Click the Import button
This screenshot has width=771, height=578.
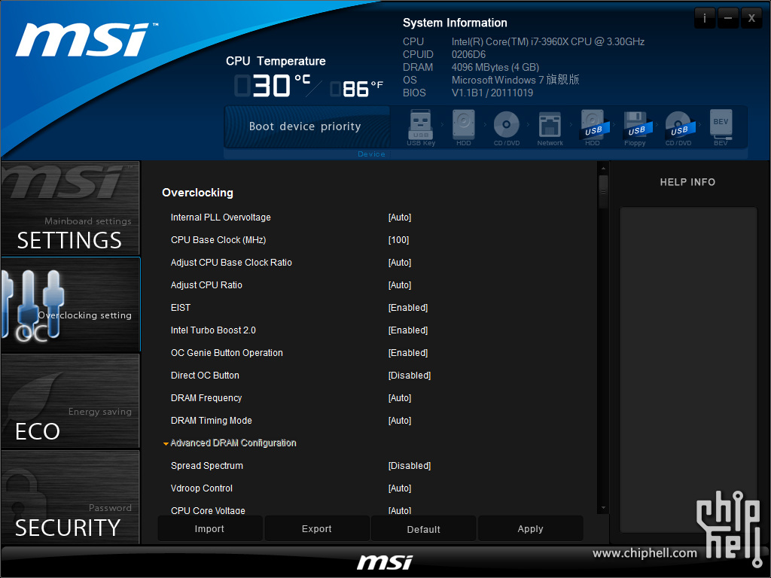pyautogui.click(x=209, y=529)
